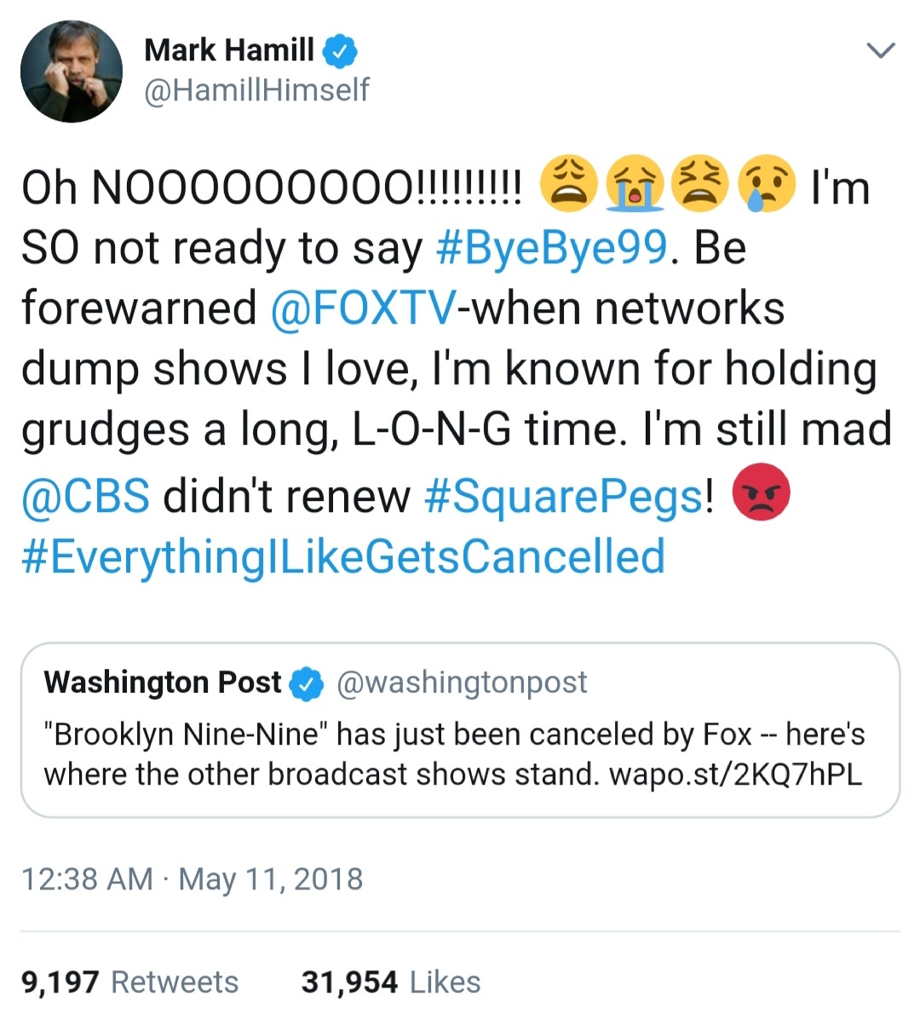Open the @HamillHimself handle
Viewport: 920px width, 1025px height.
click(x=256, y=89)
